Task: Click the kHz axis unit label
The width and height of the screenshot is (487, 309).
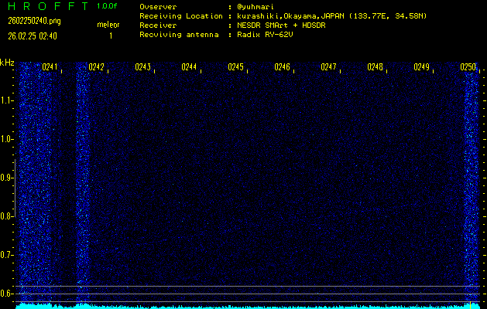Action: [7, 63]
